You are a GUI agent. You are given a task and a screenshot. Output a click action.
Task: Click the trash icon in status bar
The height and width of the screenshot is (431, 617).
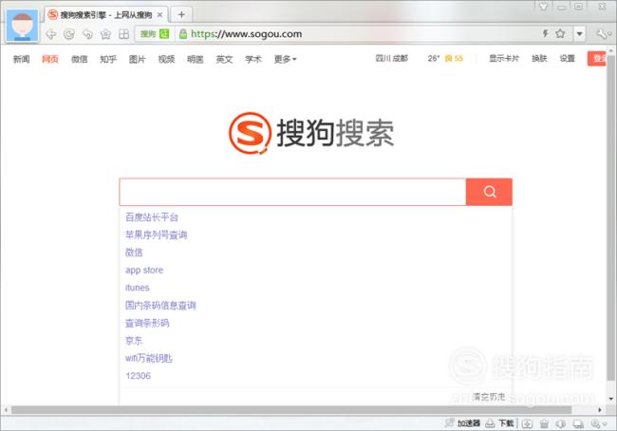(x=544, y=423)
